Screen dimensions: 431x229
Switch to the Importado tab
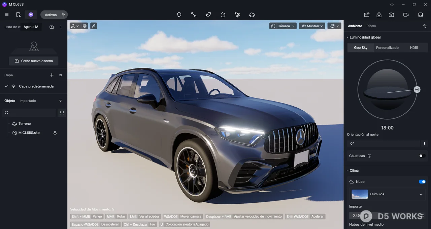[28, 101]
